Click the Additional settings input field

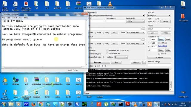pos(159,65)
